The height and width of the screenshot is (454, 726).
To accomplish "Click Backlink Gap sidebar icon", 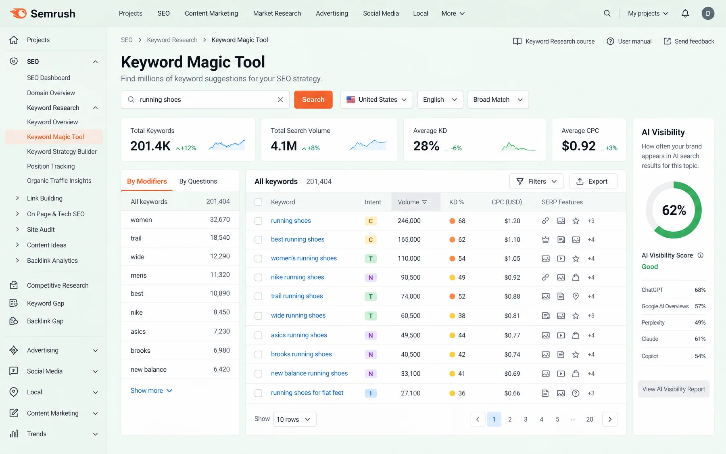I will [x=14, y=321].
